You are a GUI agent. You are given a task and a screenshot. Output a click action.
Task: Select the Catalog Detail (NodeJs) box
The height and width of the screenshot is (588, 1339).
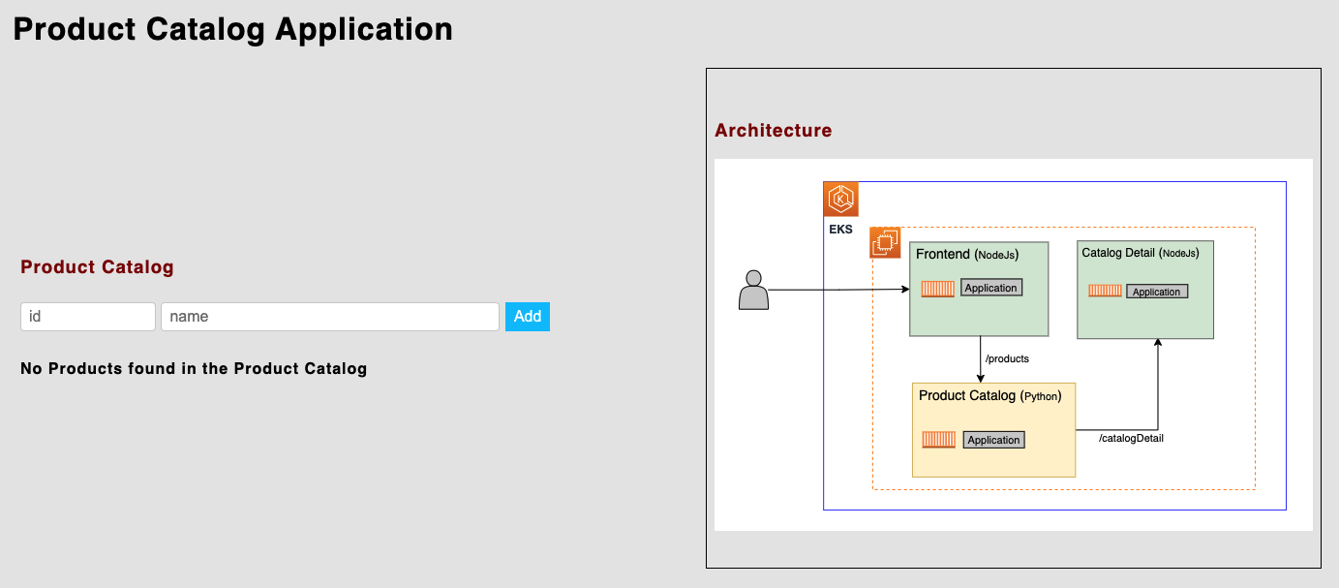click(1145, 289)
